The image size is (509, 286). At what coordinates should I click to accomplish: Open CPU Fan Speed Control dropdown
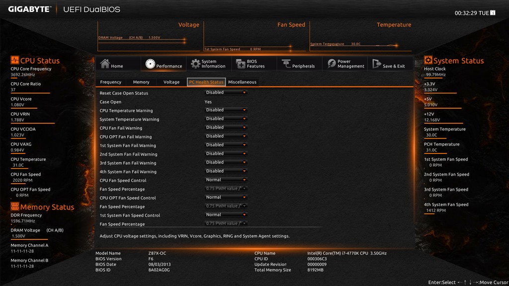pos(226,180)
